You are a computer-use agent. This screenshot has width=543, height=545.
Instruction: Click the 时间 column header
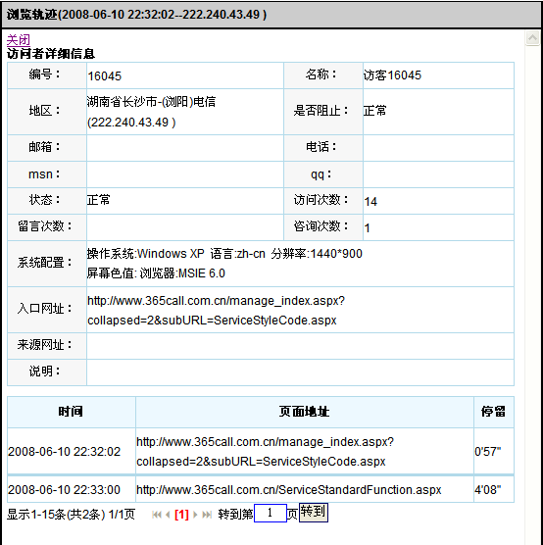coord(71,412)
